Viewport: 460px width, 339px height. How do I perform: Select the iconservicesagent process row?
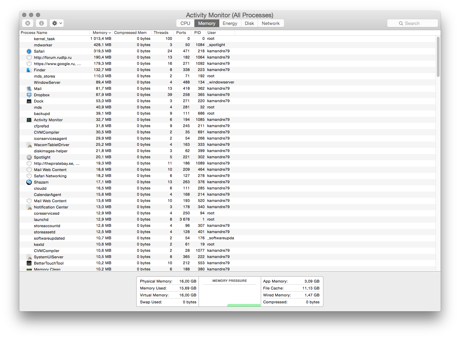click(228, 139)
